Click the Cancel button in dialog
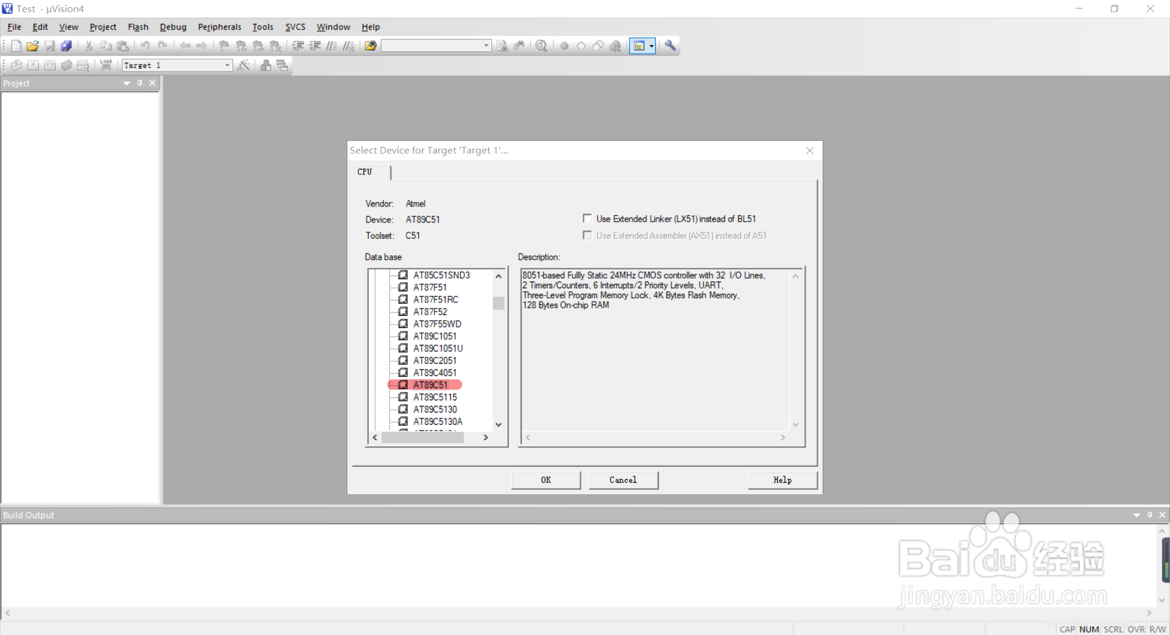The image size is (1170, 635). tap(623, 480)
